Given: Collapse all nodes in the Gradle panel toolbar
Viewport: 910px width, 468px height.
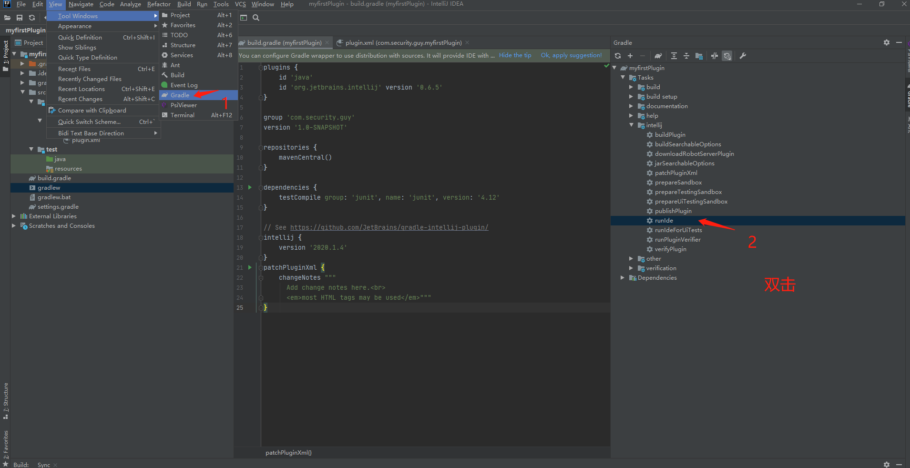Looking at the screenshot, I should [686, 56].
